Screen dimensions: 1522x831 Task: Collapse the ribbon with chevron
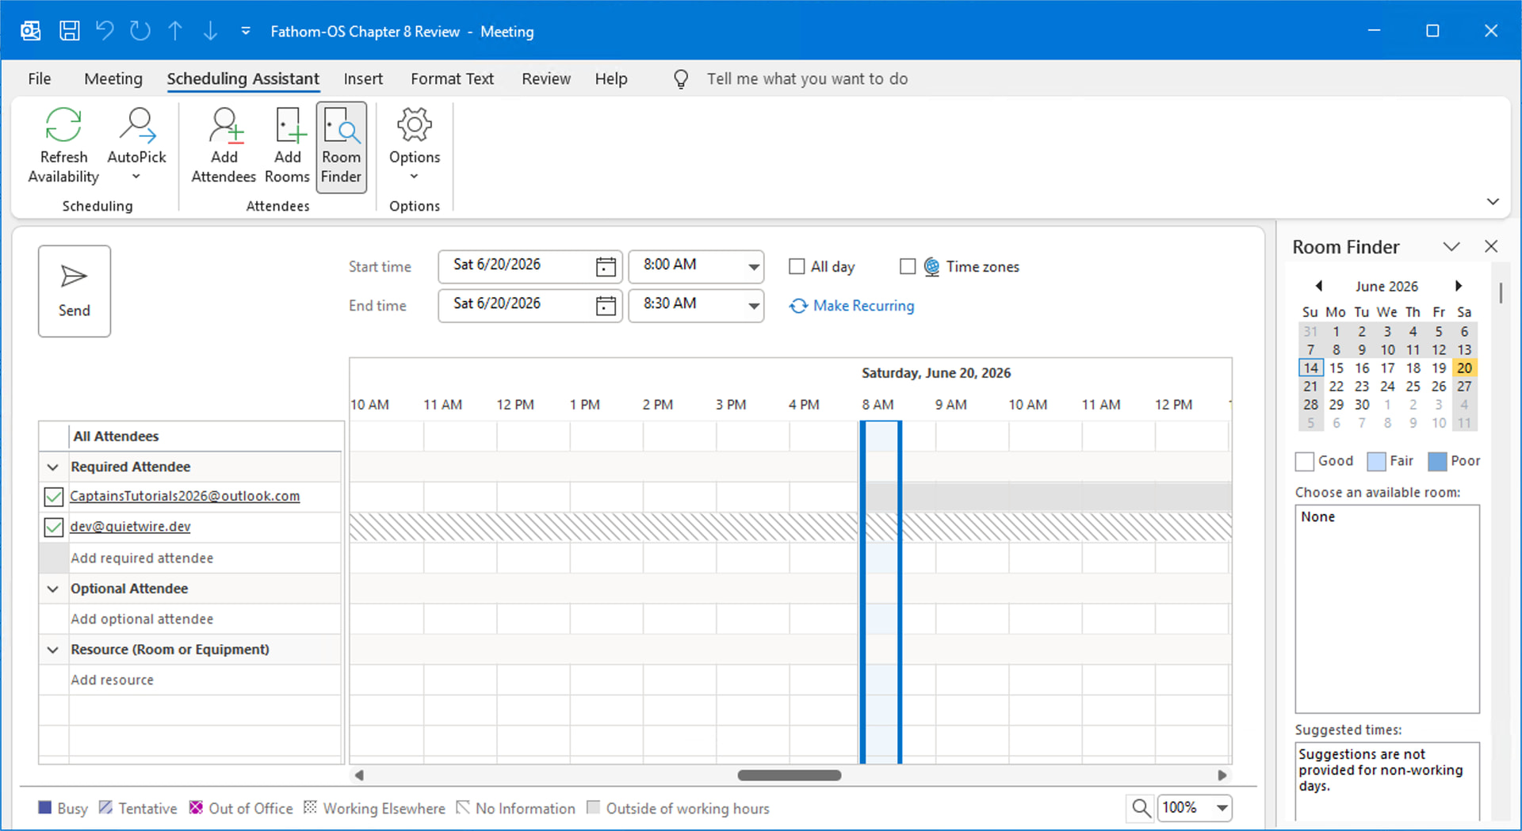pos(1493,202)
